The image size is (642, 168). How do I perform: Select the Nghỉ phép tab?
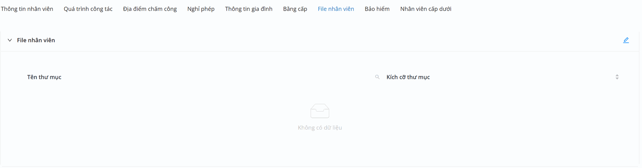tap(201, 9)
